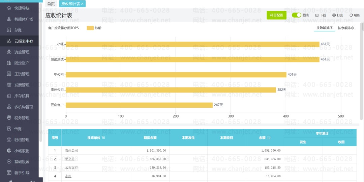Click the 刷新 refresh icon
The image size is (364, 182).
351,15
